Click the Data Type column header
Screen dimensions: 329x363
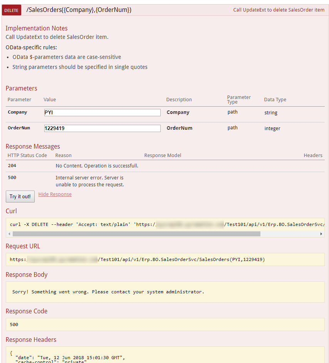pyautogui.click(x=275, y=100)
